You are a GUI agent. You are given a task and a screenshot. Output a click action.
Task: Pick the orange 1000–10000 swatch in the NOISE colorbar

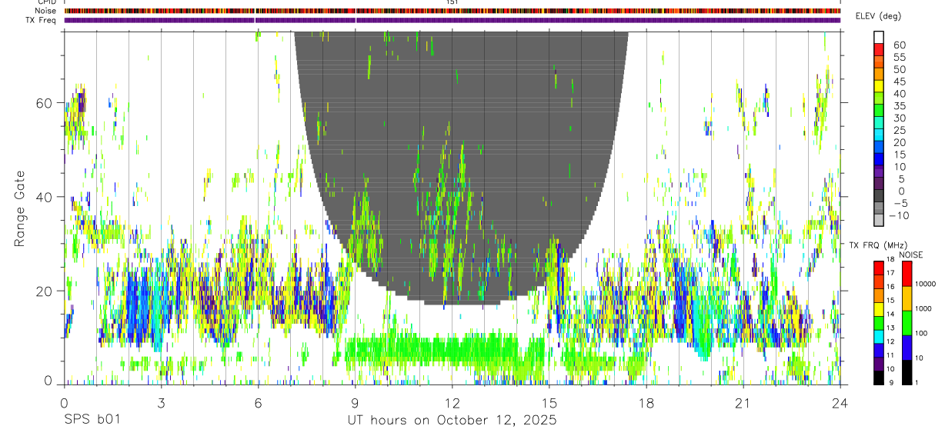point(907,298)
